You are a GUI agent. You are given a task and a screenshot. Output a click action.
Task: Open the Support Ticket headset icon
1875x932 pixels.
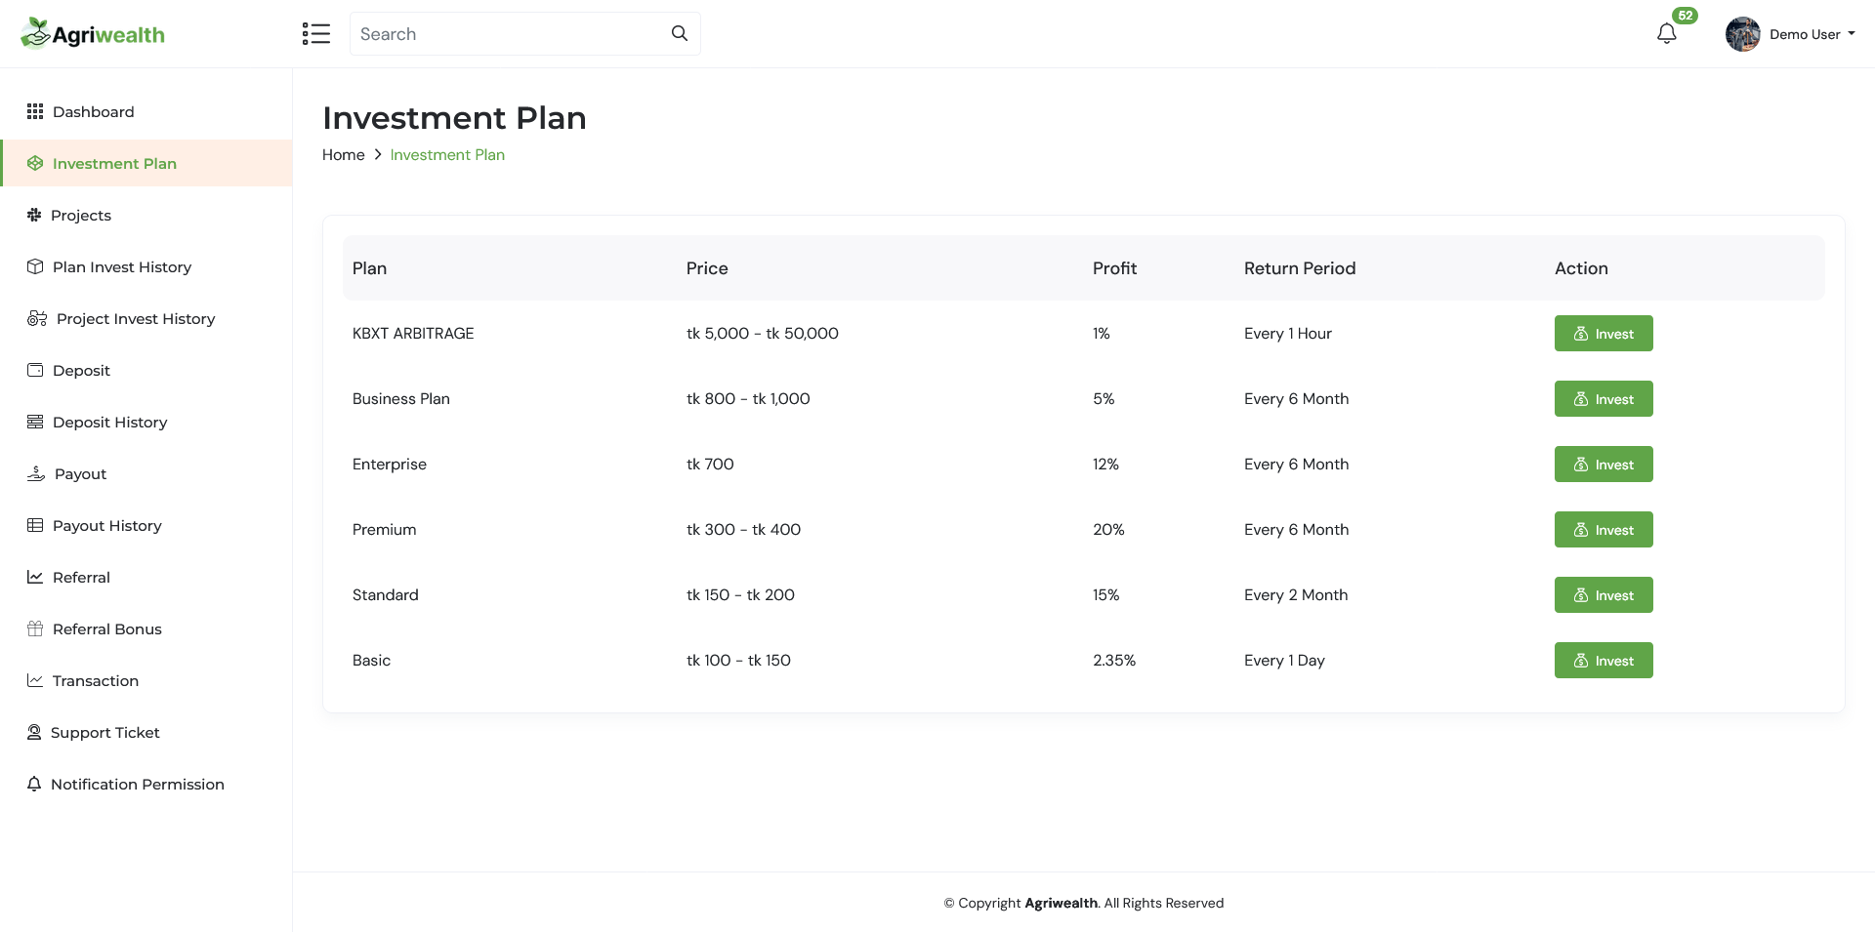(35, 732)
